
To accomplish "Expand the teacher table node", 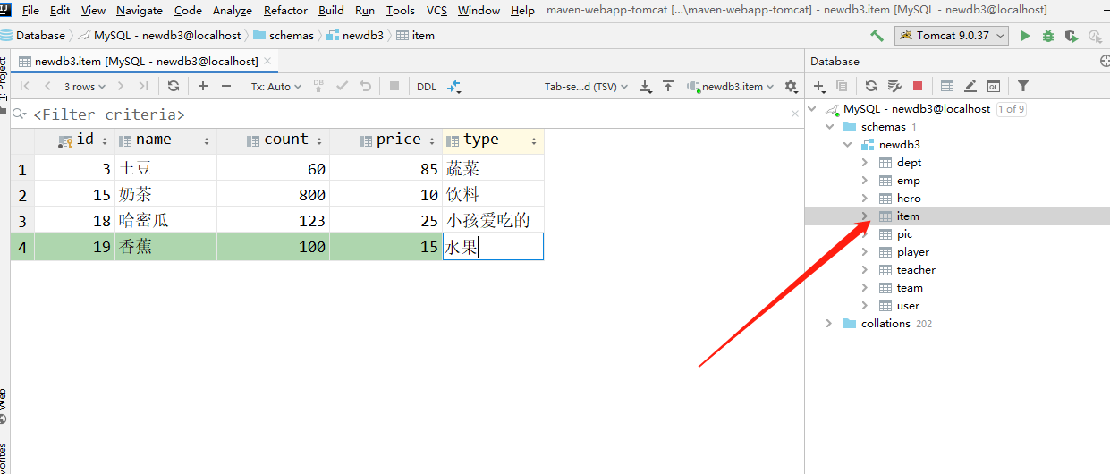I will point(865,270).
